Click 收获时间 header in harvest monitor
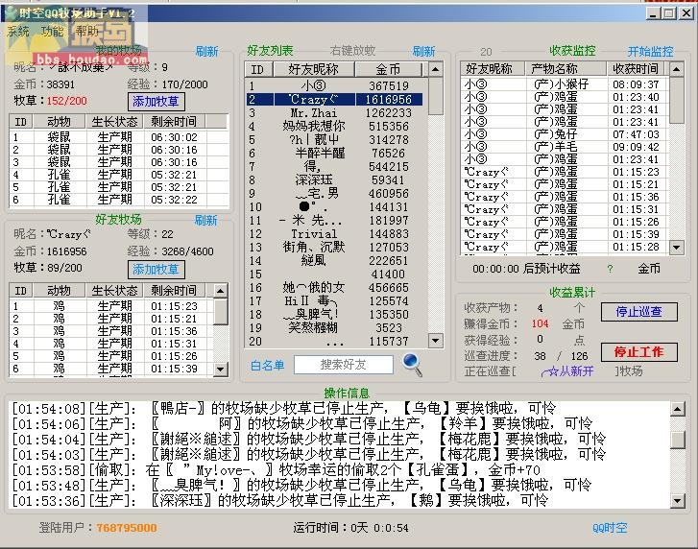The height and width of the screenshot is (549, 698). tap(636, 69)
